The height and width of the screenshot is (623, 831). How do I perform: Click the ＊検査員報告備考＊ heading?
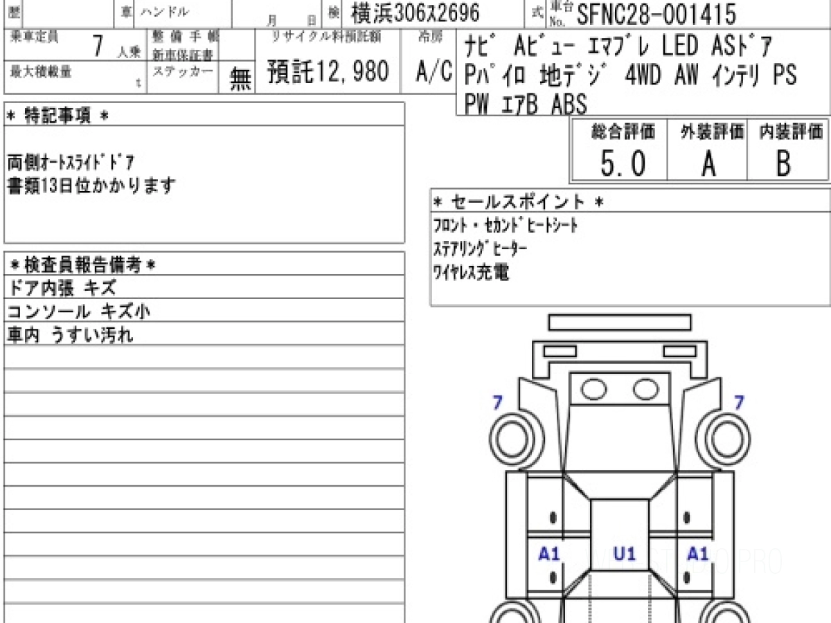[x=83, y=264]
